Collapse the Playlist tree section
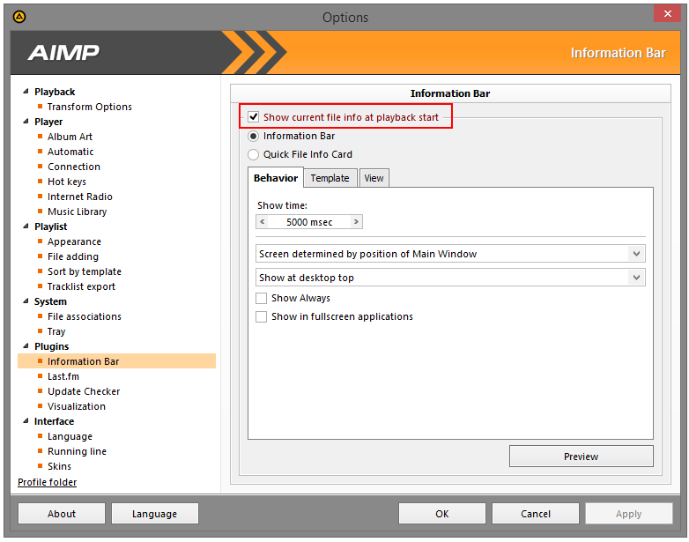Screen dimensions: 689x542 pyautogui.click(x=26, y=226)
